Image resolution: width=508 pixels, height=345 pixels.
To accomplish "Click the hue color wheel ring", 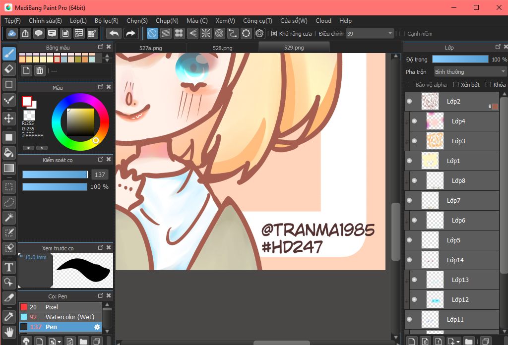I will [80, 97].
